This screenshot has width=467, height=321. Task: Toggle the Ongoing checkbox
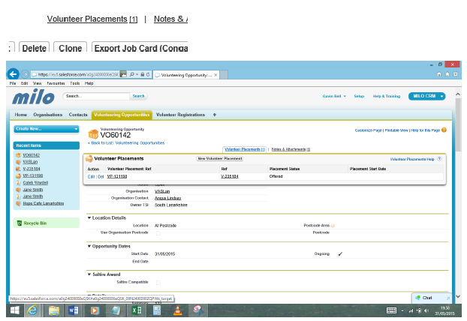(x=340, y=253)
